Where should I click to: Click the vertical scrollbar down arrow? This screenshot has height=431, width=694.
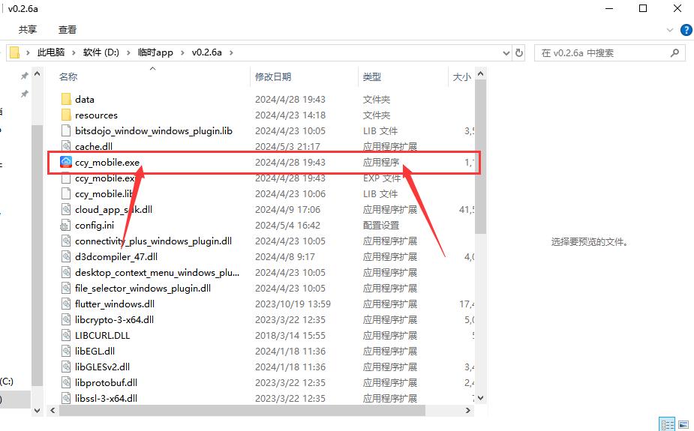(480, 398)
